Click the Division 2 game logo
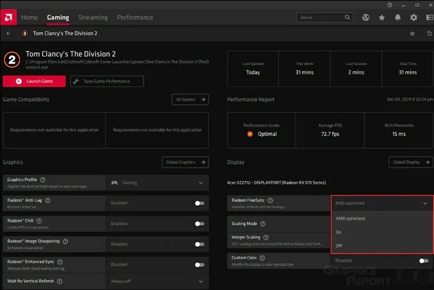 tap(12, 59)
